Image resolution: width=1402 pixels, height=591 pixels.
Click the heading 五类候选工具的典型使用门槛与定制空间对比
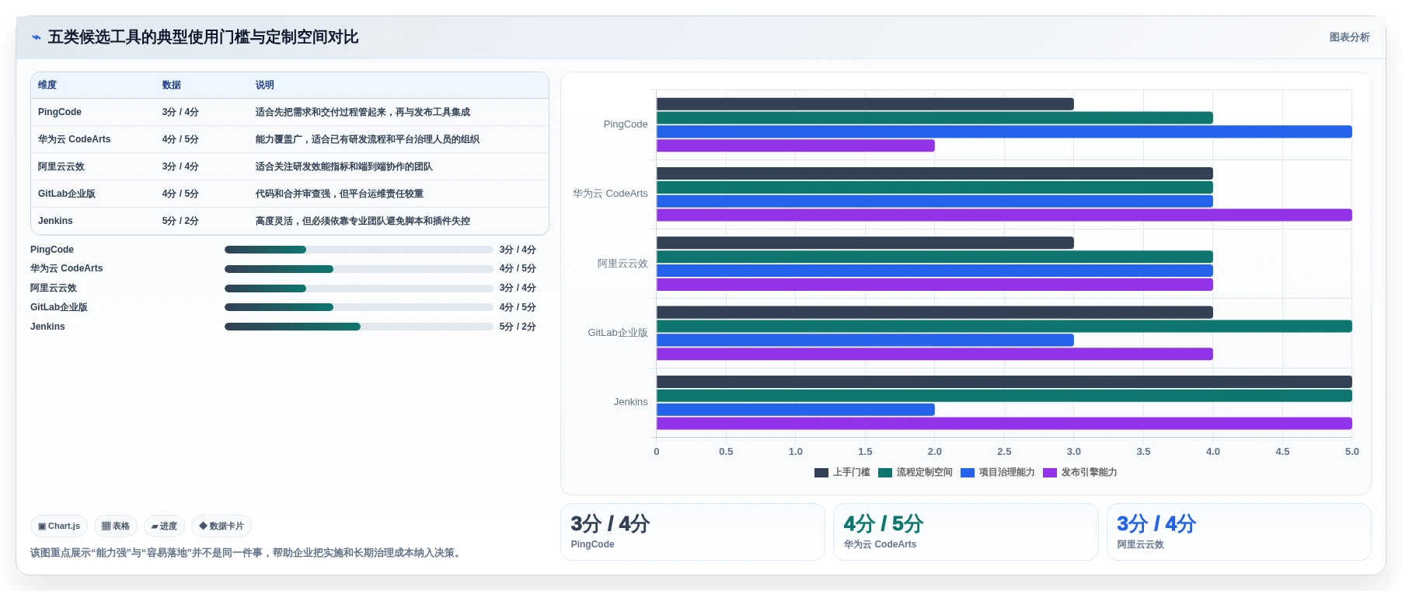point(203,37)
